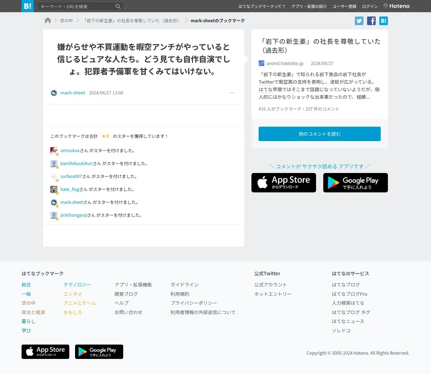
Task: Open mark-sheet user link beside date
Action: [x=73, y=93]
